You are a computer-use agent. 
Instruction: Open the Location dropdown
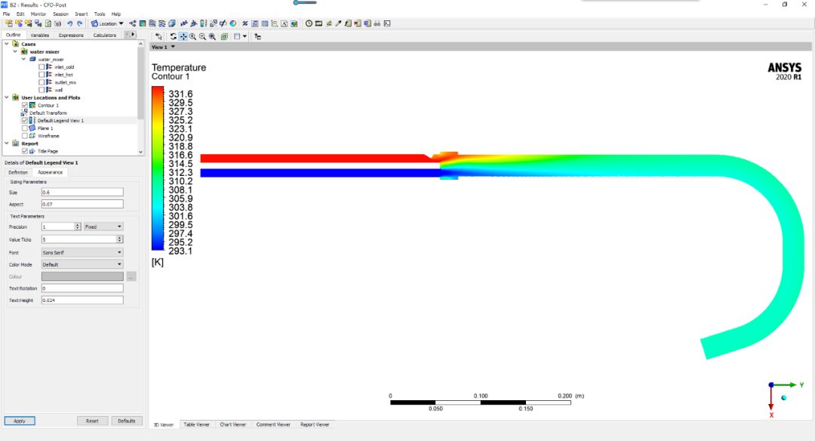108,23
